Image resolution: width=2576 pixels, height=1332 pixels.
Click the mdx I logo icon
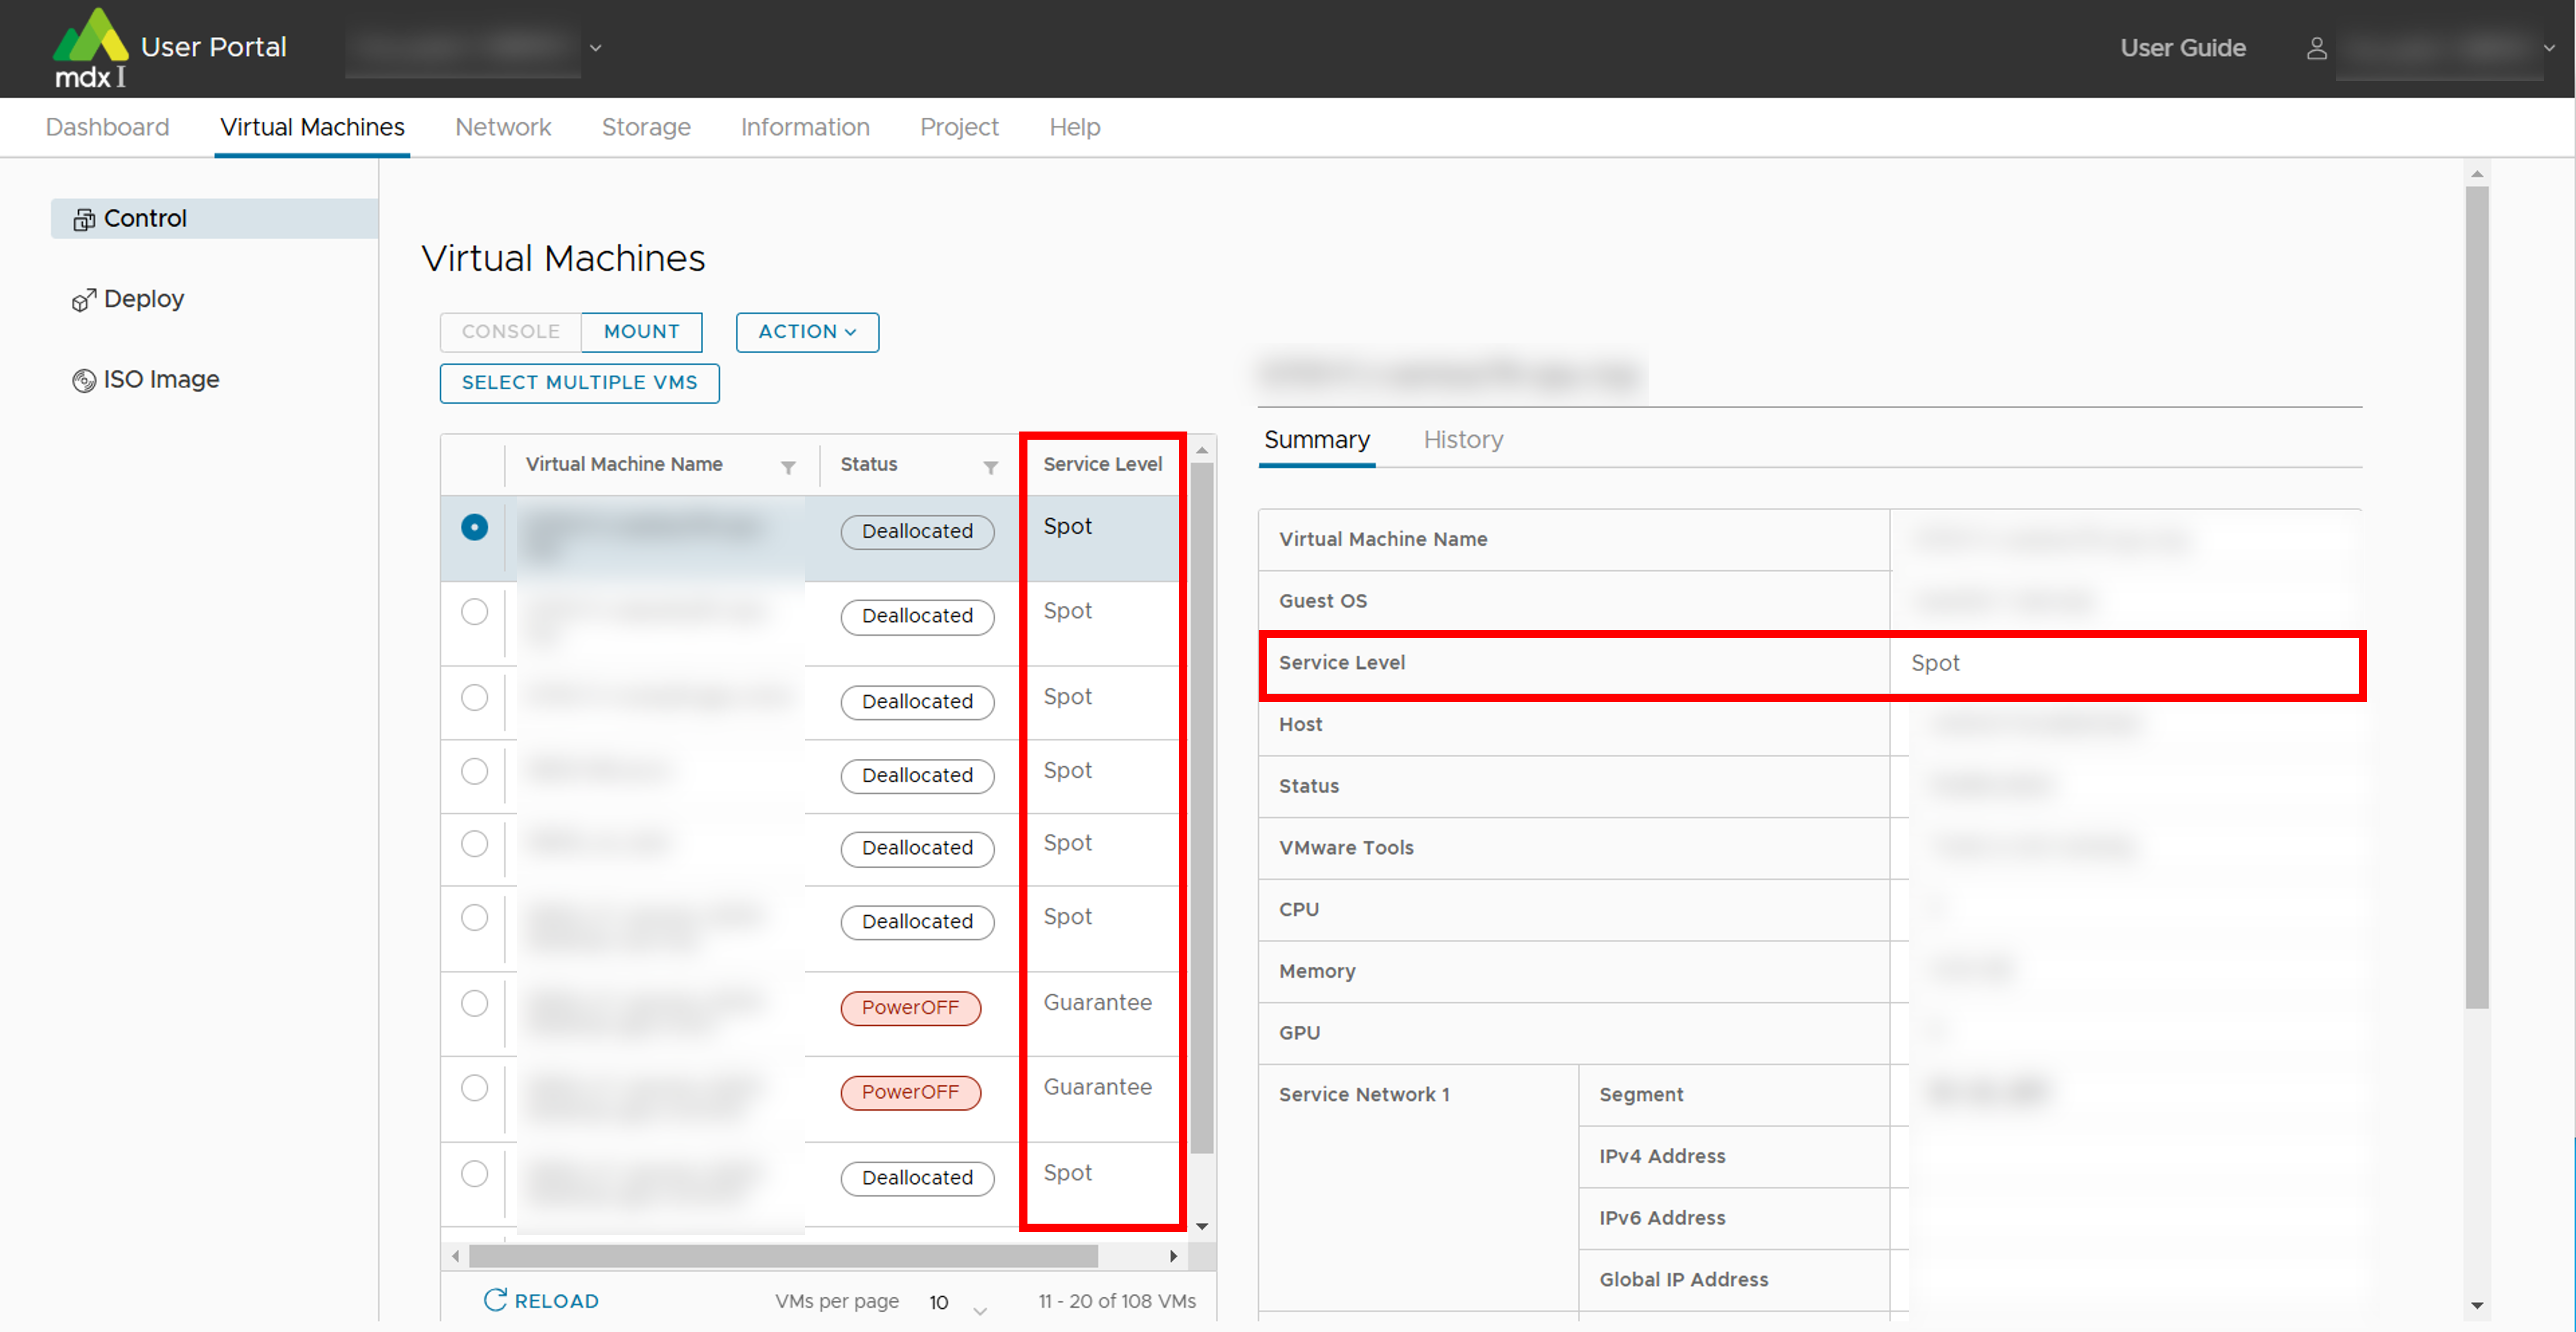coord(90,47)
